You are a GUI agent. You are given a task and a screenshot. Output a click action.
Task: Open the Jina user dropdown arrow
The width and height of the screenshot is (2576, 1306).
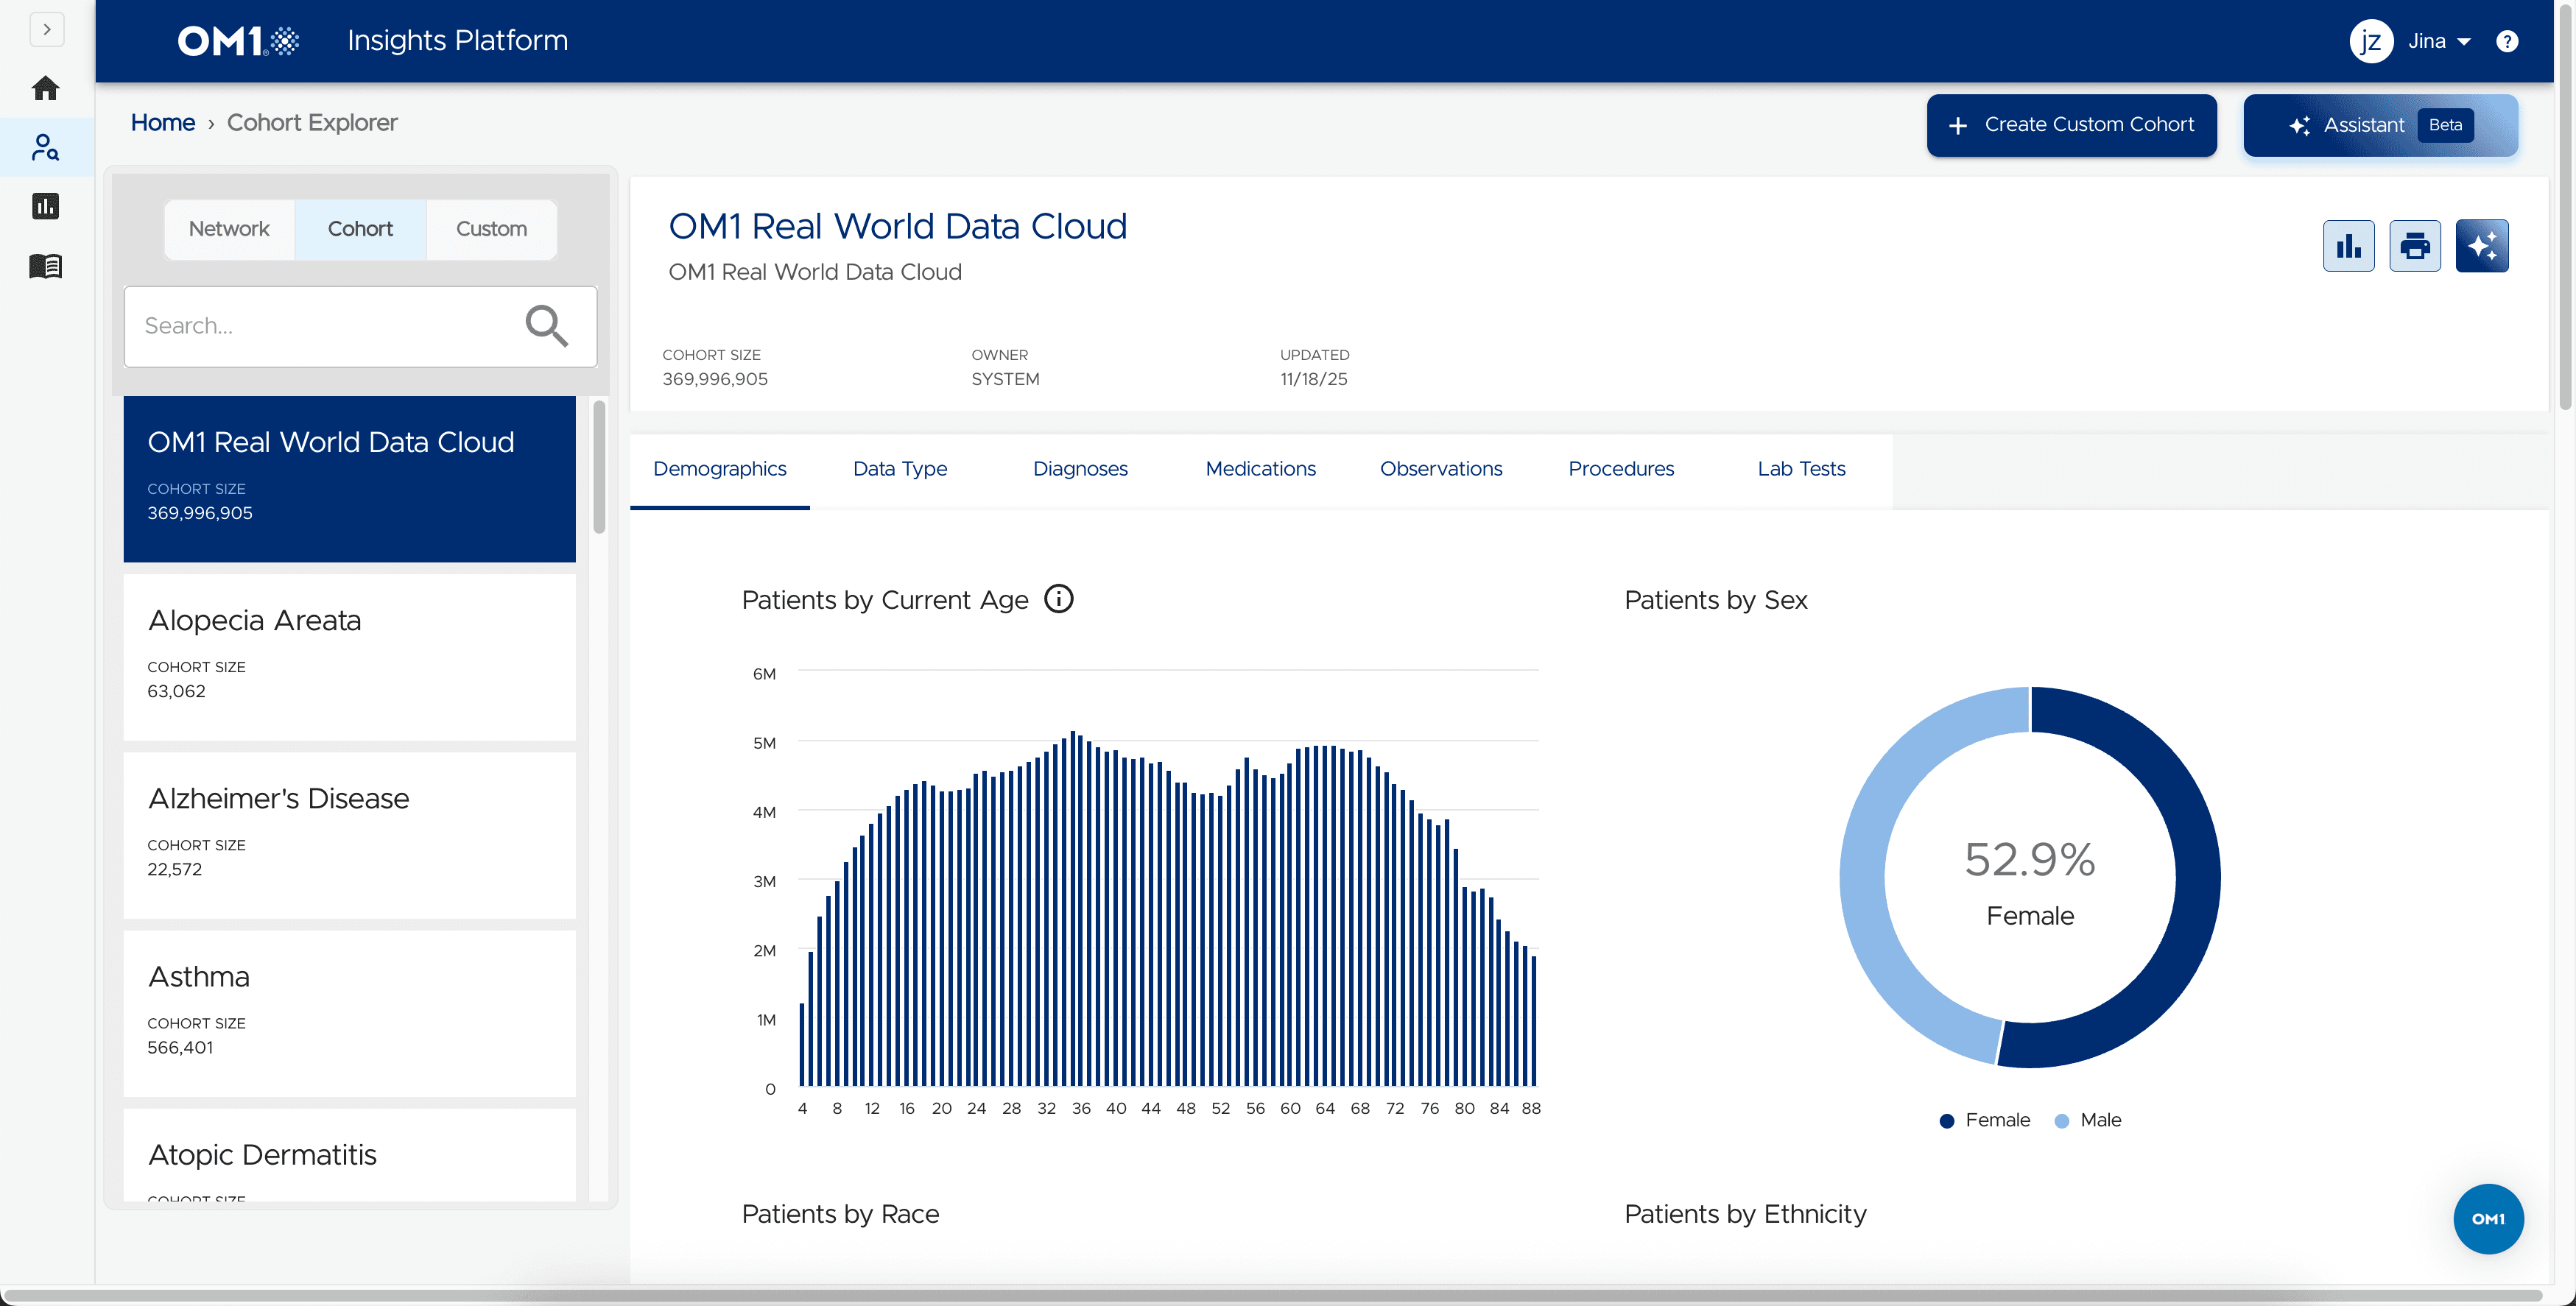[2464, 42]
